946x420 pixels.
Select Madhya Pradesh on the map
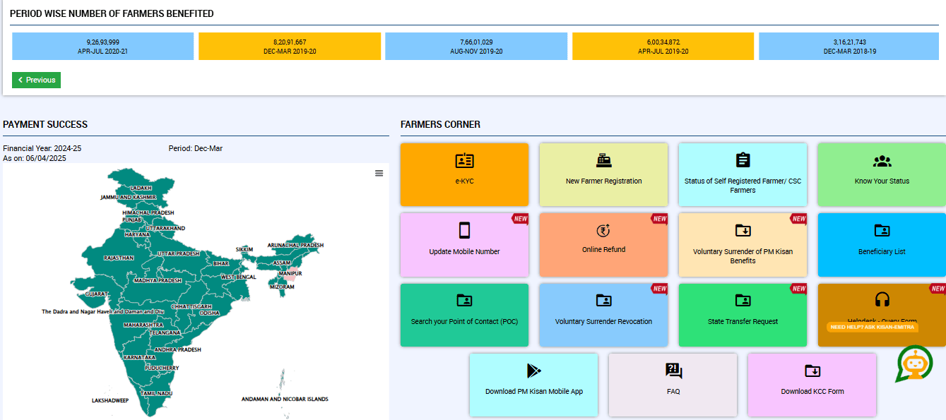coord(158,280)
